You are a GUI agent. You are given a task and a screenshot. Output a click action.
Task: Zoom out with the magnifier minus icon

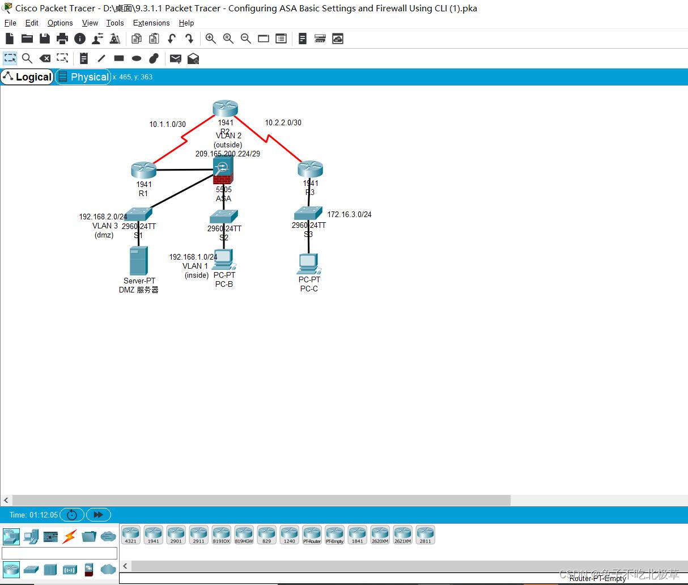coord(245,39)
